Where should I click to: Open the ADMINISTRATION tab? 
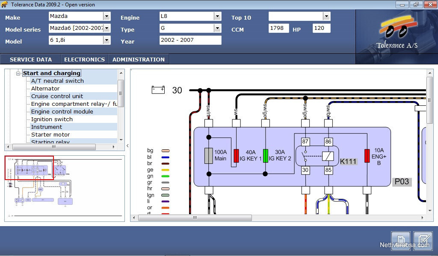point(139,59)
